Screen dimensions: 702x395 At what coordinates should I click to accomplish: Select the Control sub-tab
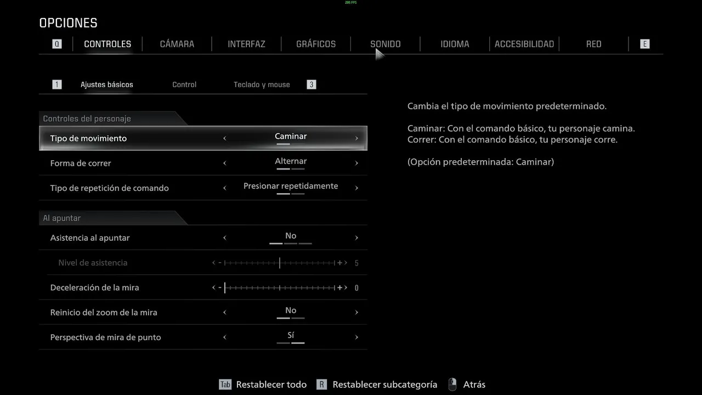pyautogui.click(x=184, y=84)
